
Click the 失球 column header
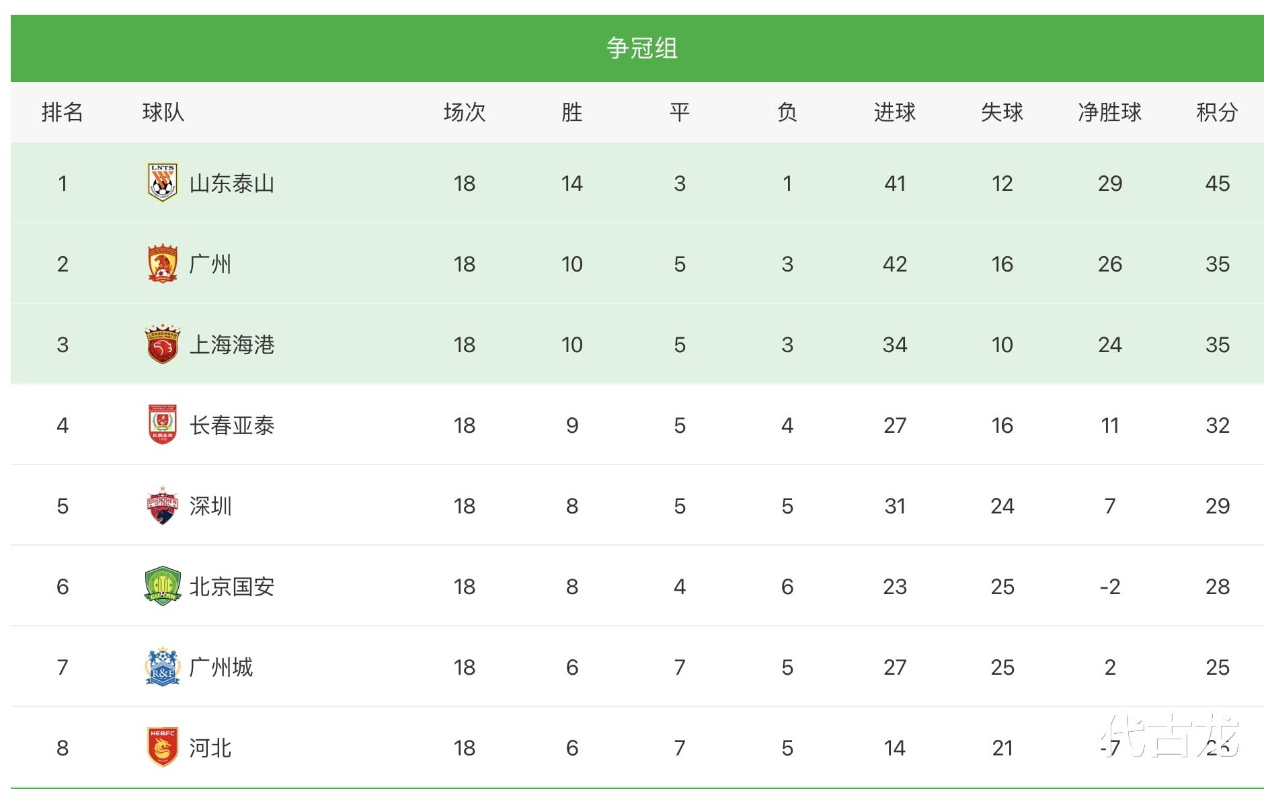click(x=1002, y=112)
